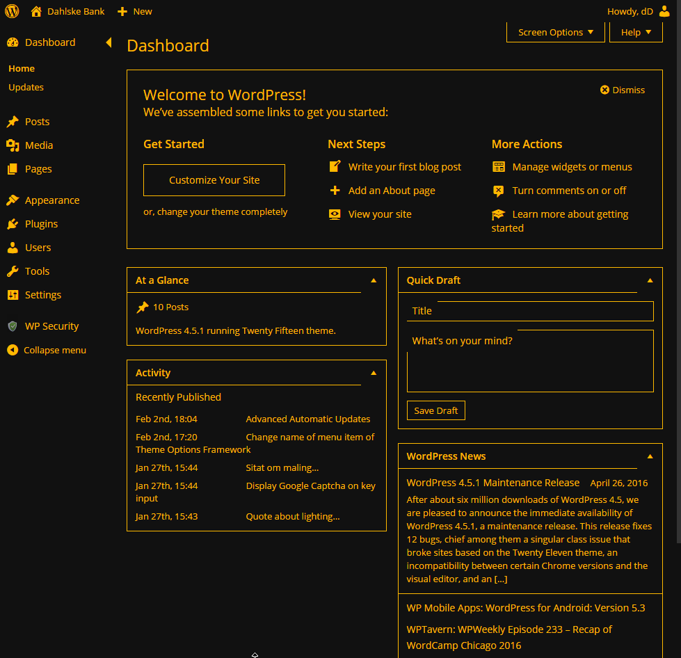The image size is (681, 658).
Task: Open the Quote about lighting post link
Action: [293, 516]
